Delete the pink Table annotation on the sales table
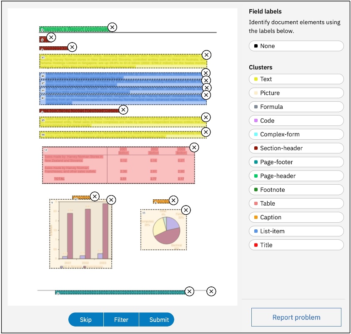The image size is (351, 334). (194, 147)
